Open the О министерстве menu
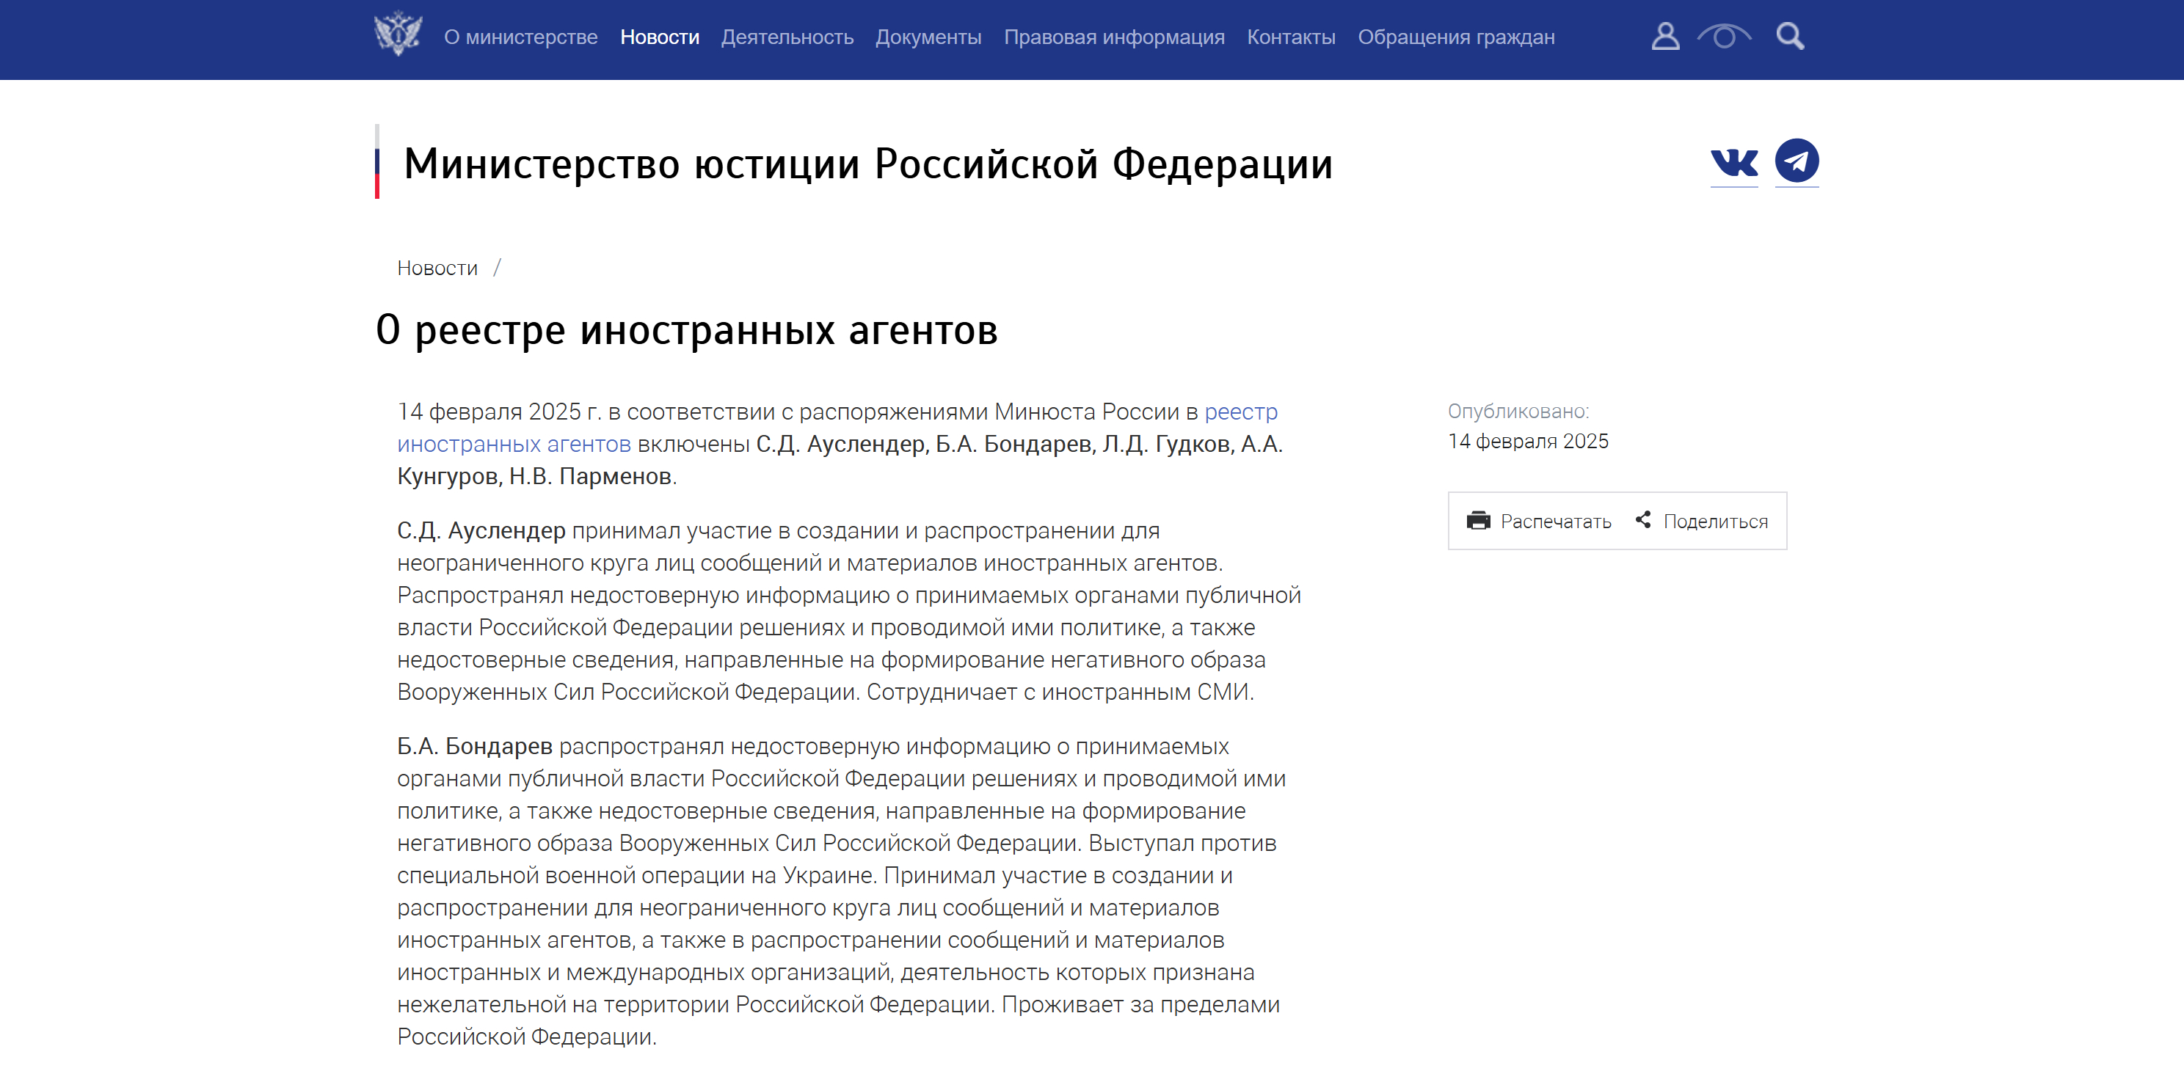2184x1071 pixels. click(520, 37)
